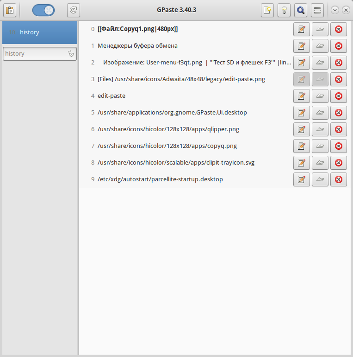Click the history name input field

[x=40, y=54]
